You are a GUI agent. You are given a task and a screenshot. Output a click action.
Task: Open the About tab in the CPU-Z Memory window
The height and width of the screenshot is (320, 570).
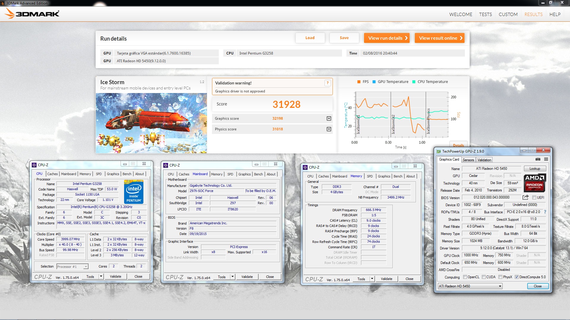[411, 176]
